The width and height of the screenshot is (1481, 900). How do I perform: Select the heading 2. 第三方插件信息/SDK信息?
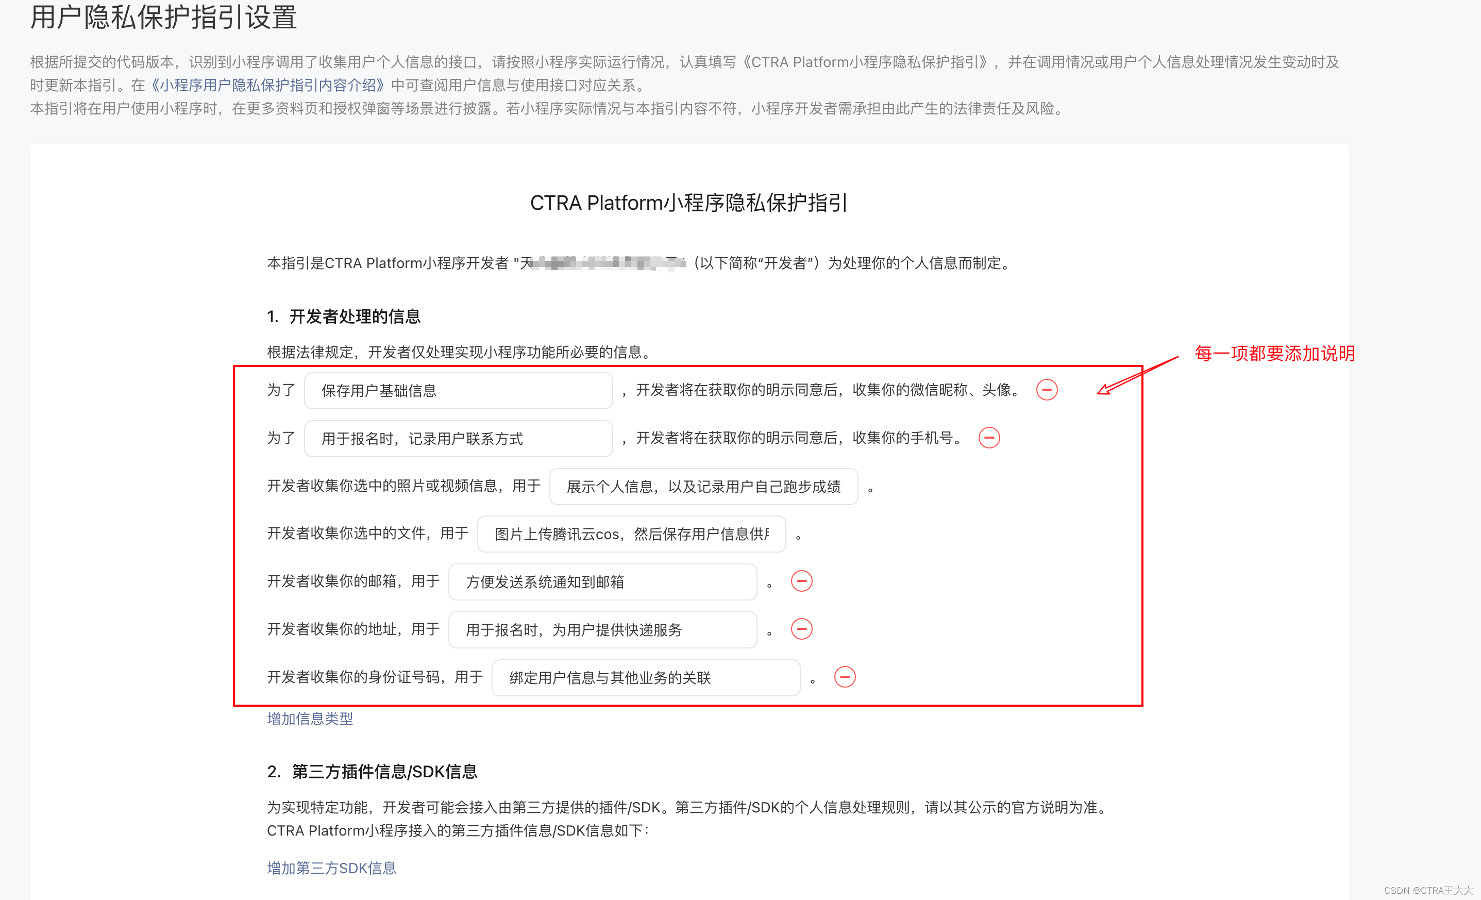372,771
